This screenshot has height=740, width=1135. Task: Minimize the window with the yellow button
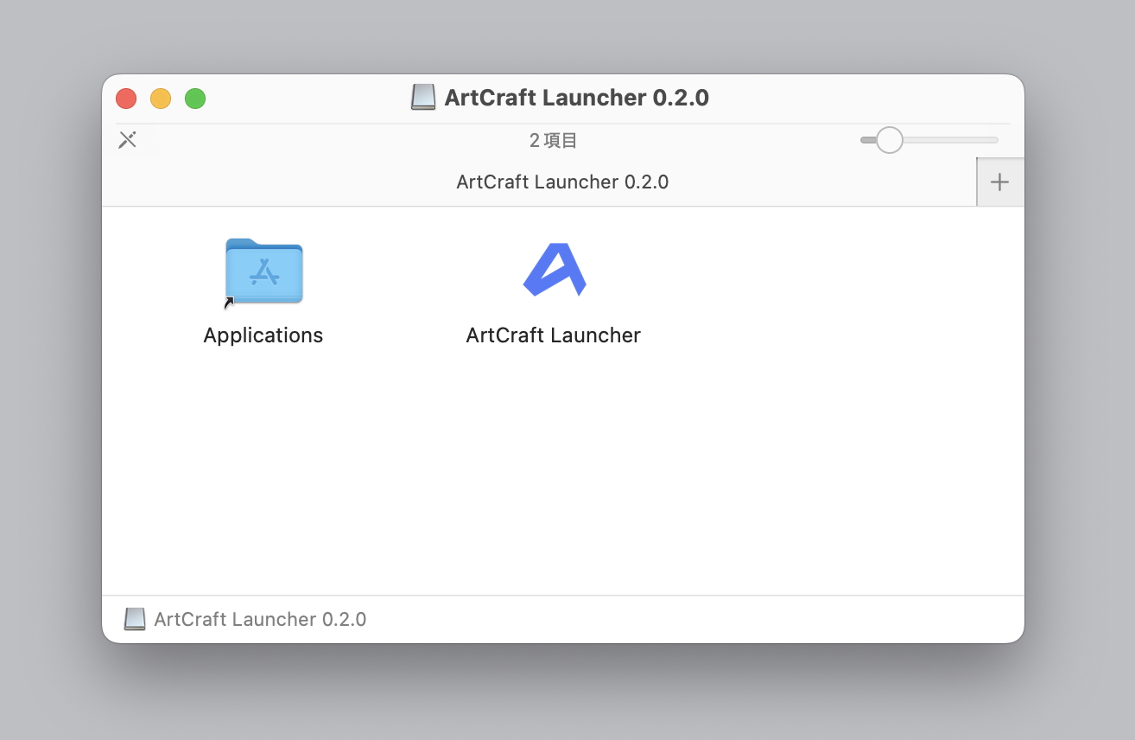coord(161,99)
